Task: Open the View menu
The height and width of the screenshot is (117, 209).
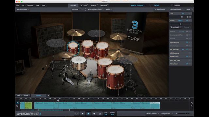Action: coord(37,5)
